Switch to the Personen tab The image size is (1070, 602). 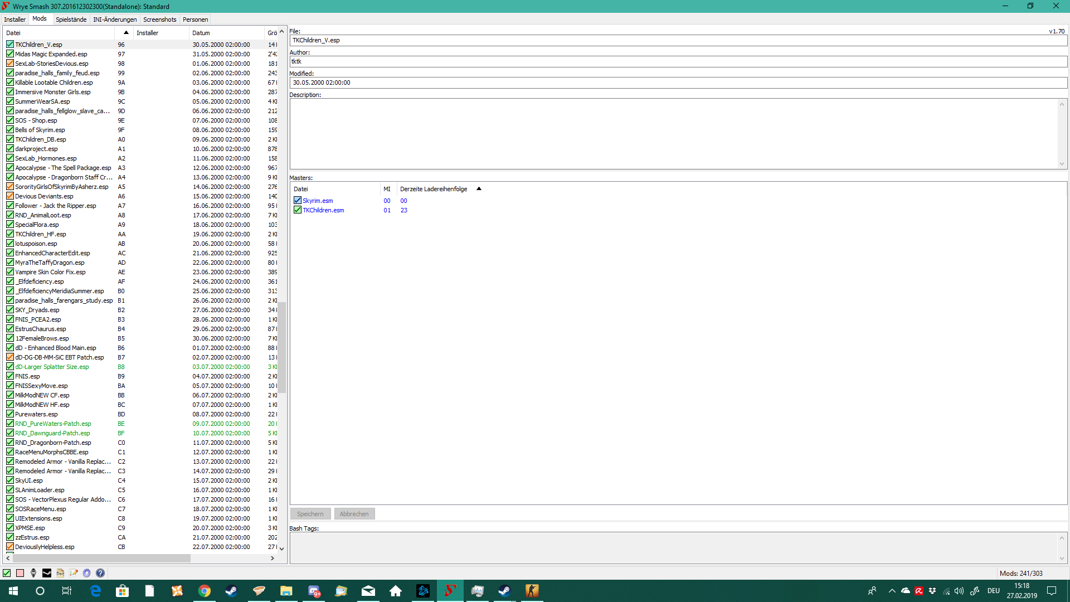[x=196, y=20]
